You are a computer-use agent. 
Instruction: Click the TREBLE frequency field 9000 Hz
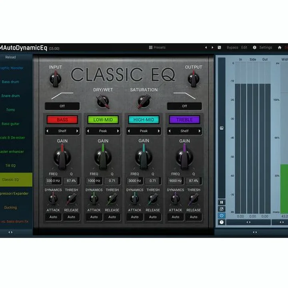tap(176, 181)
